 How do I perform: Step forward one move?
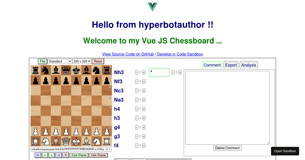[x=52, y=155]
